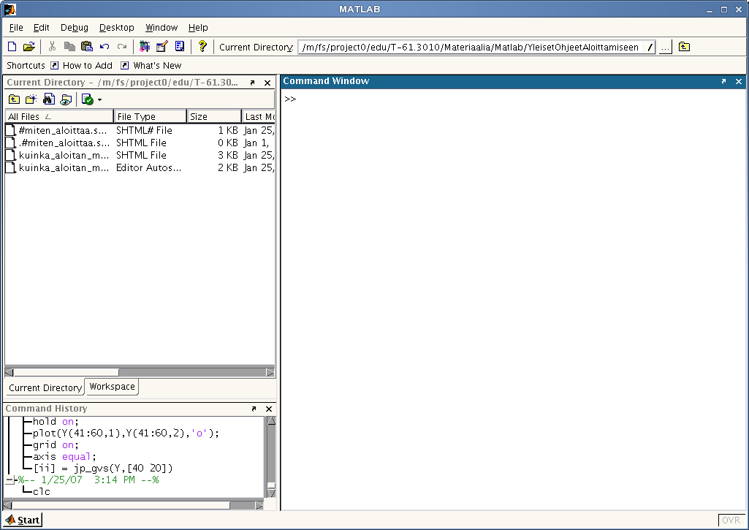Click Command History horizontal scrollbar thumb
This screenshot has height=530, width=749.
121,505
